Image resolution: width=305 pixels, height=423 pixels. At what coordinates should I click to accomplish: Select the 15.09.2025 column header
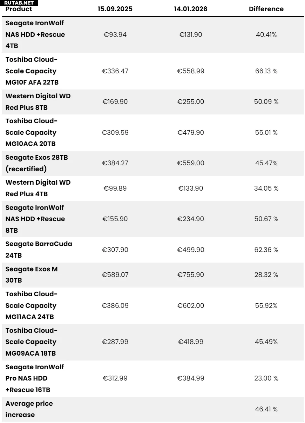tap(115, 9)
